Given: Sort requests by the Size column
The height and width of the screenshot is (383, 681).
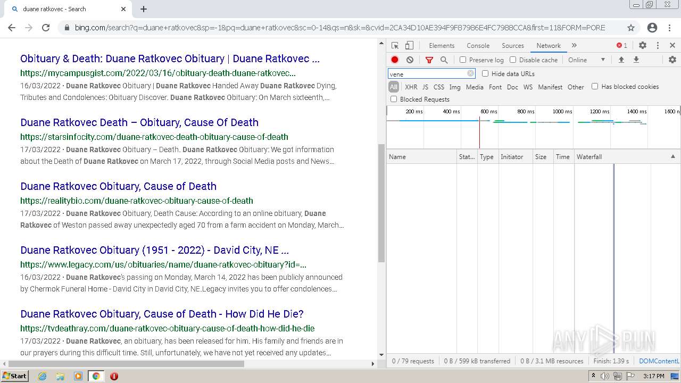Looking at the screenshot, I should pos(543,157).
